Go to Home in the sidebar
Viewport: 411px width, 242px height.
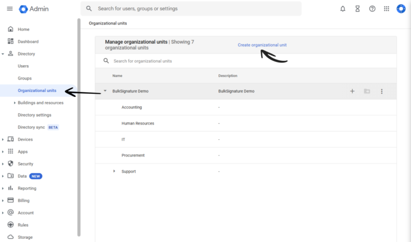tap(24, 29)
